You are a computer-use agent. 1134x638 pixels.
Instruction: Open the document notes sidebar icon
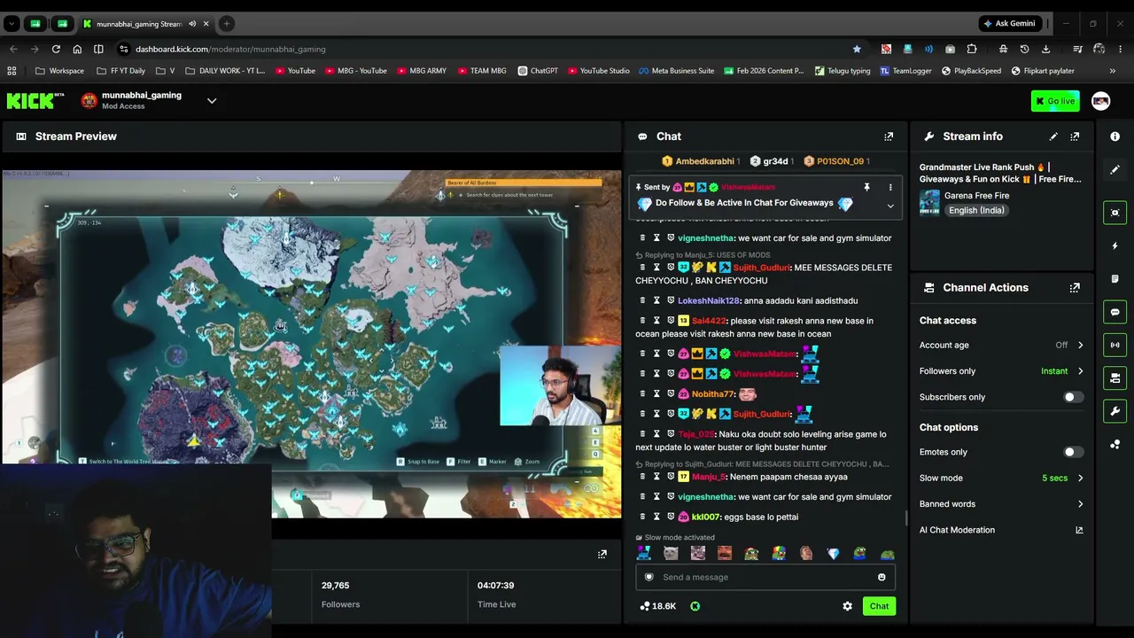(x=1115, y=279)
